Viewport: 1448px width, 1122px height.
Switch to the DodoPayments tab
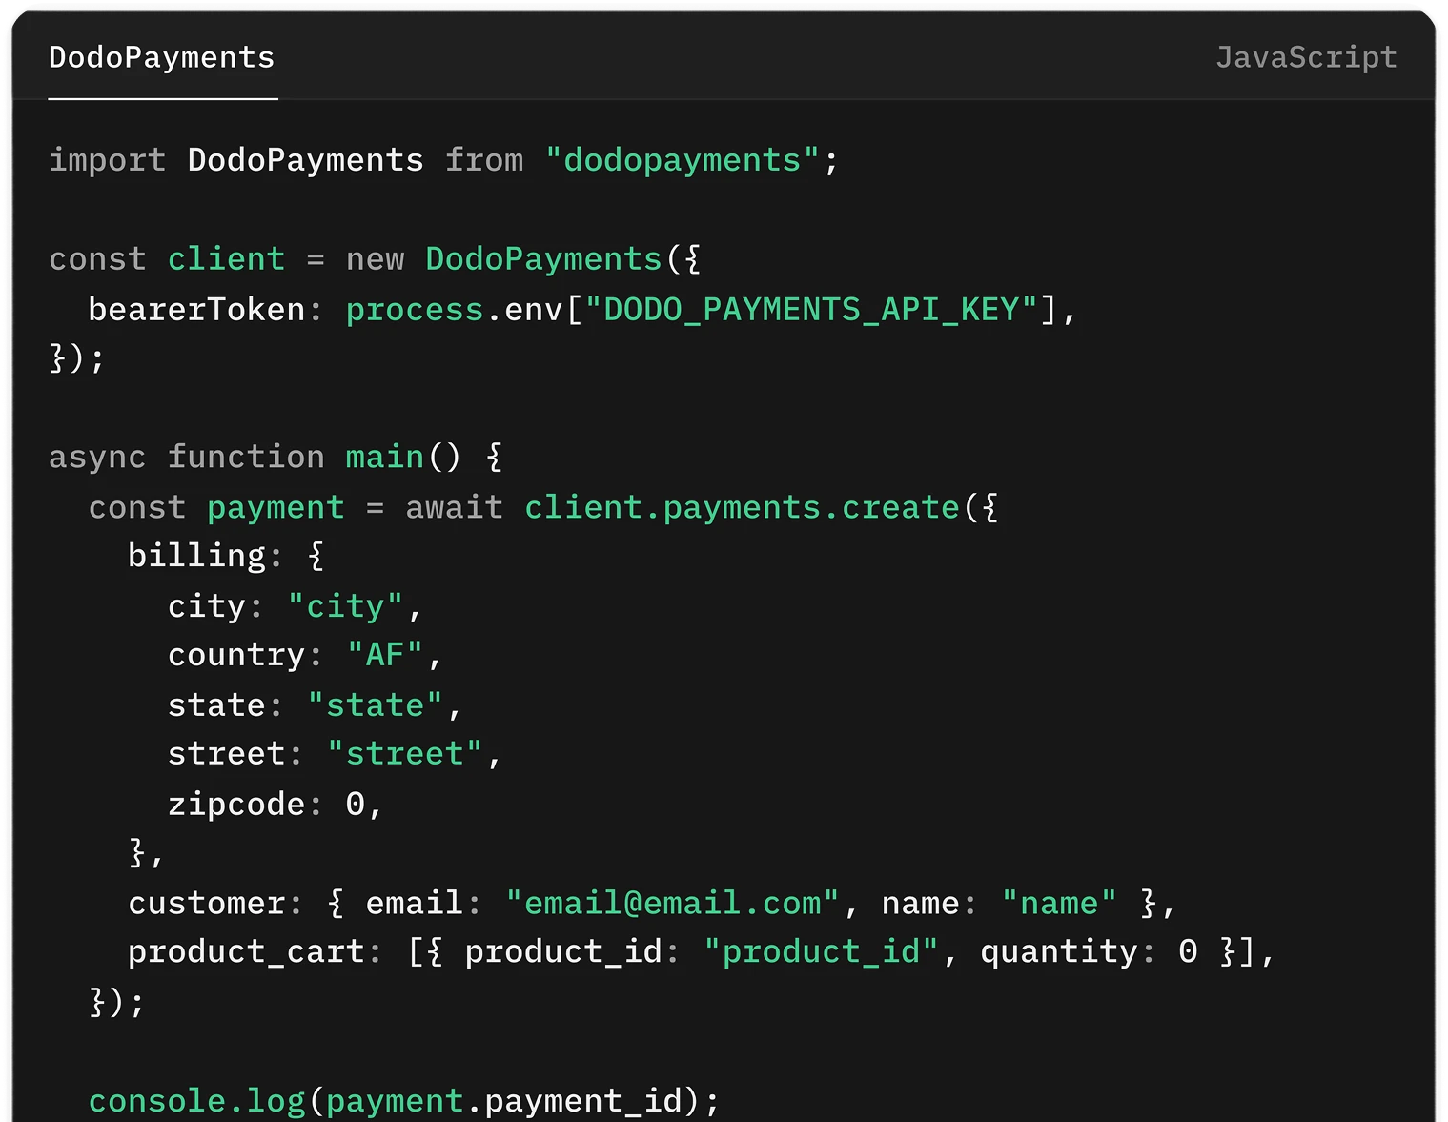(160, 57)
